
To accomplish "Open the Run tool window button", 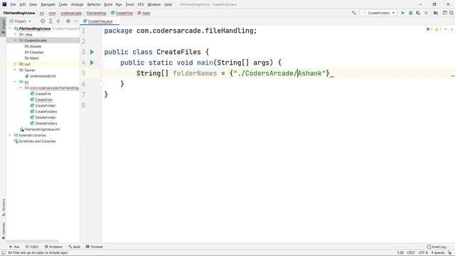I will 14,247.
